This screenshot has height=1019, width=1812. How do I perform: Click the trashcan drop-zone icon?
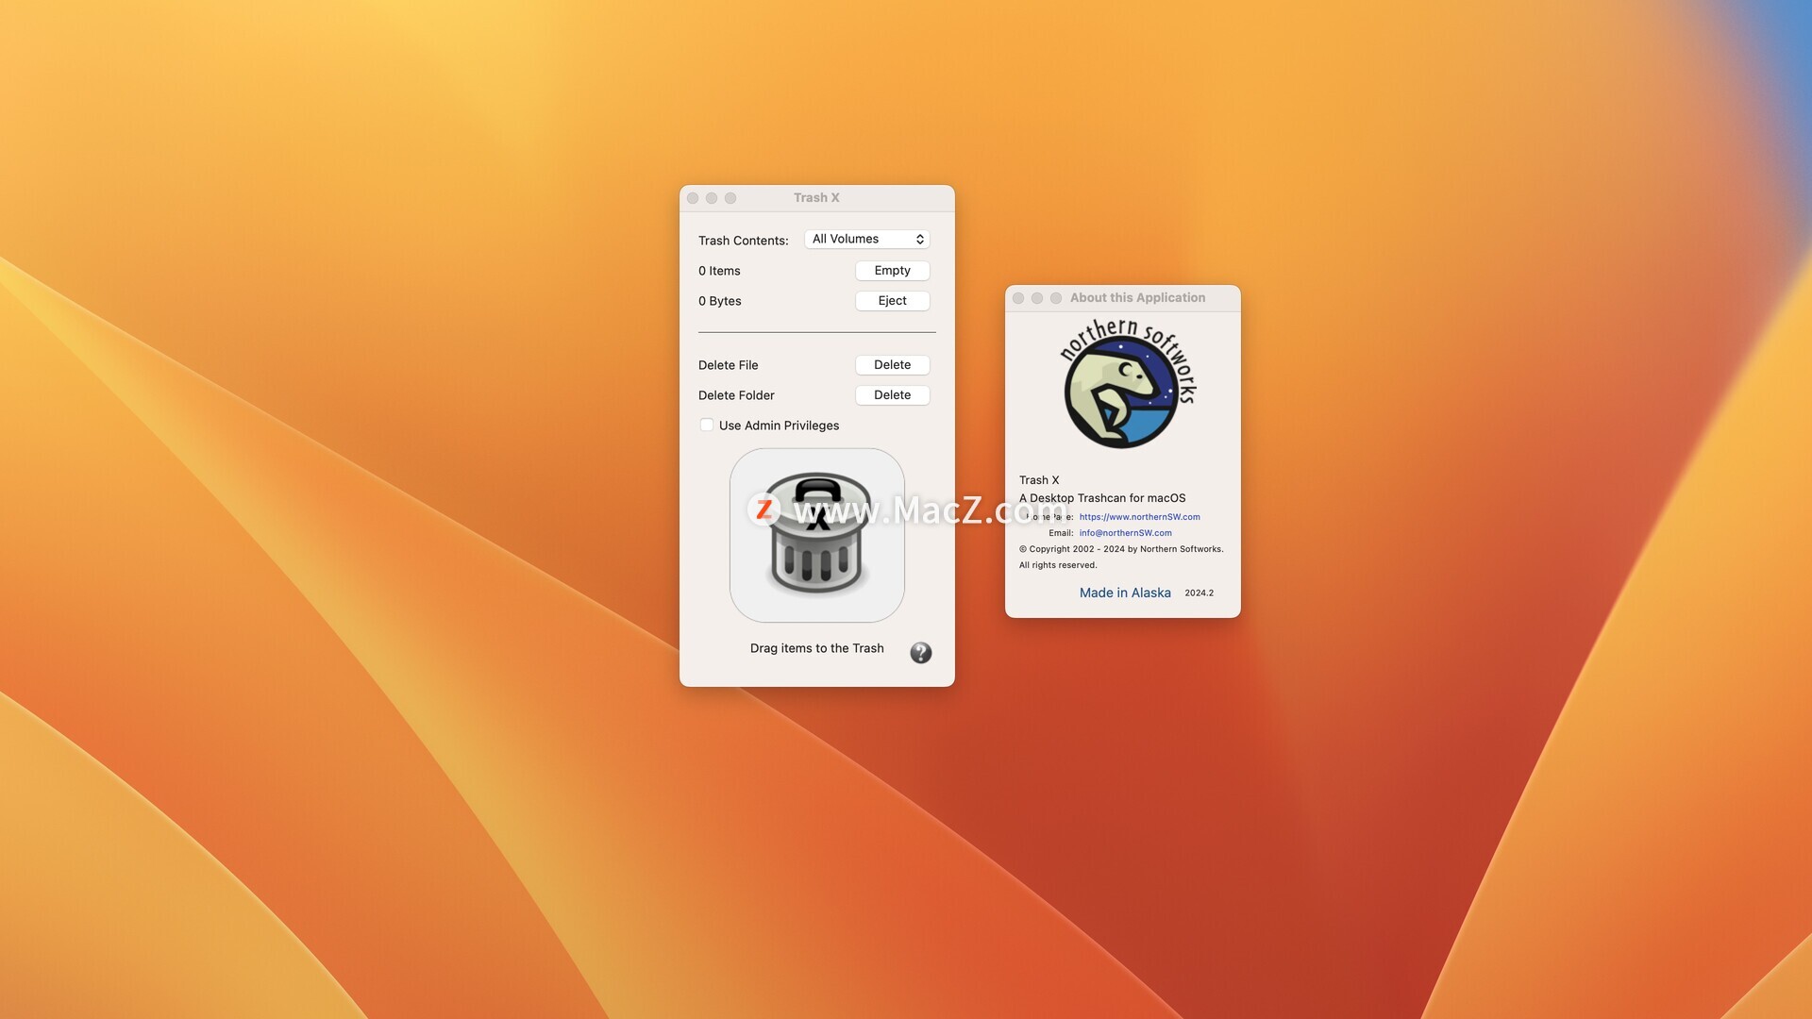(x=817, y=535)
